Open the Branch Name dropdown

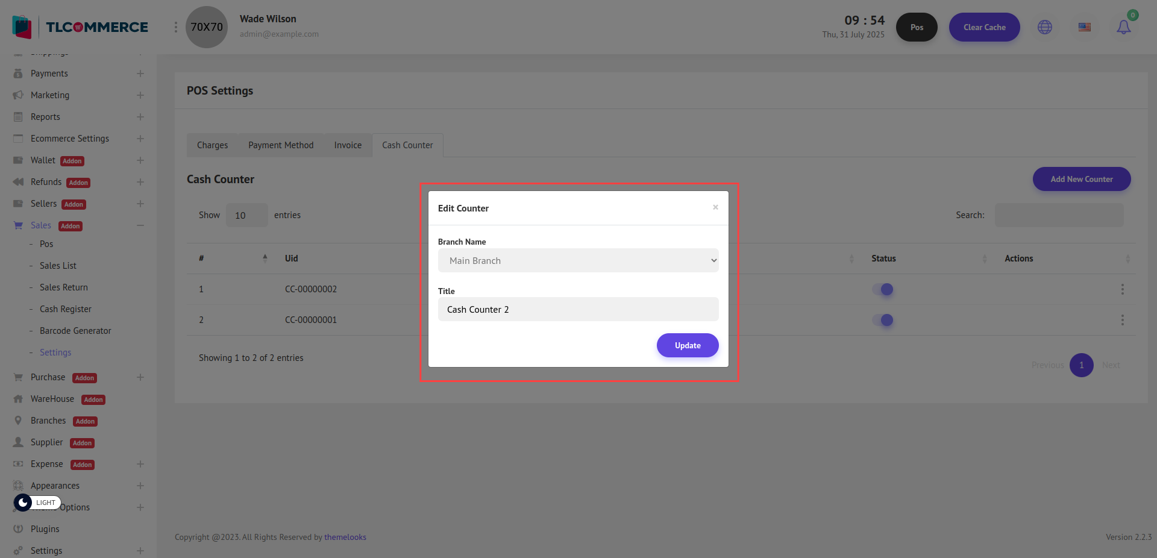(578, 261)
